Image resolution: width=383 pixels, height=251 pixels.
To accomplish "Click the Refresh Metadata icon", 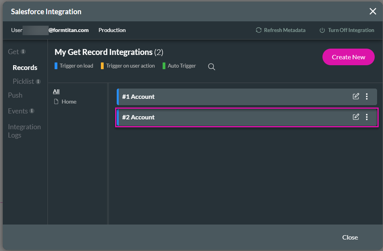I will click(x=258, y=30).
